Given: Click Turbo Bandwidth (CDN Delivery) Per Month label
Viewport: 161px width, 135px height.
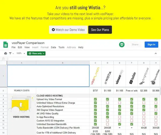Looking at the screenshot, I should point(58,128).
